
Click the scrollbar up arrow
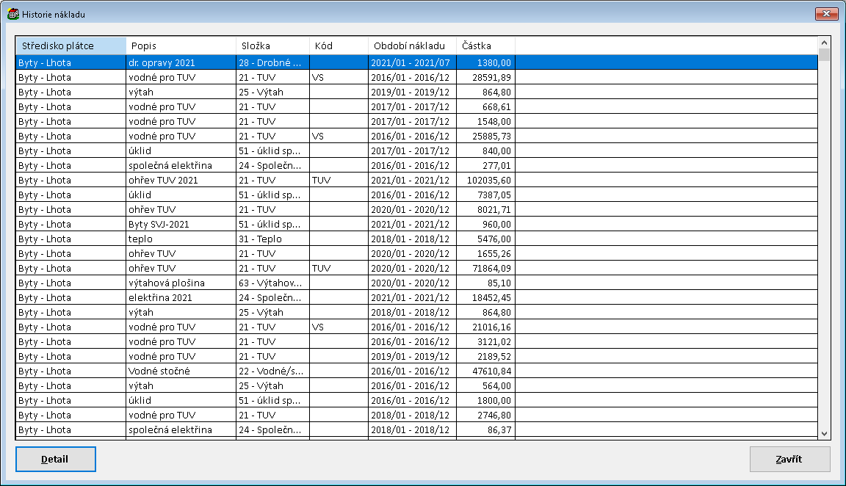coord(824,43)
